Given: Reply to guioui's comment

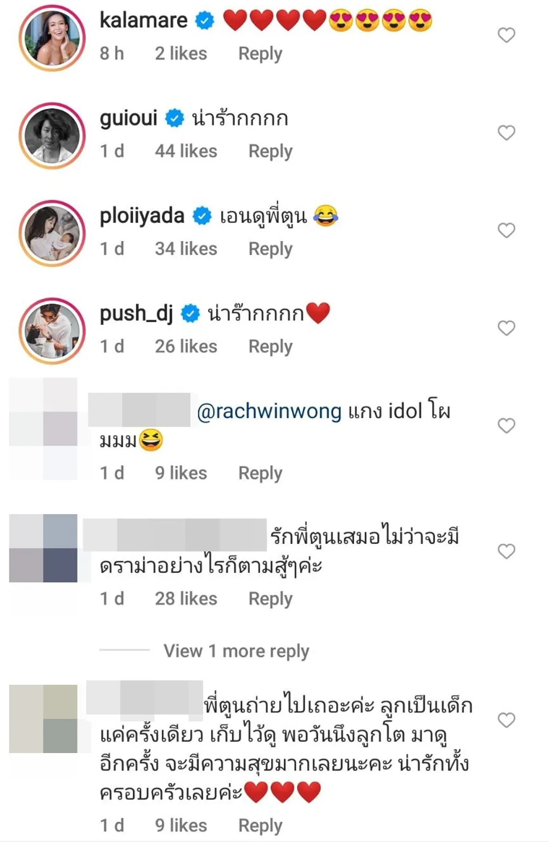Looking at the screenshot, I should [270, 151].
